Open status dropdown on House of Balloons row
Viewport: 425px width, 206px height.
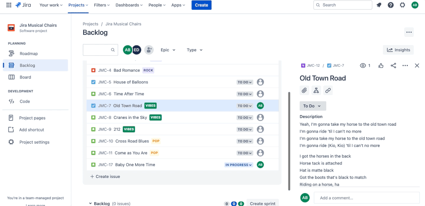(245, 82)
